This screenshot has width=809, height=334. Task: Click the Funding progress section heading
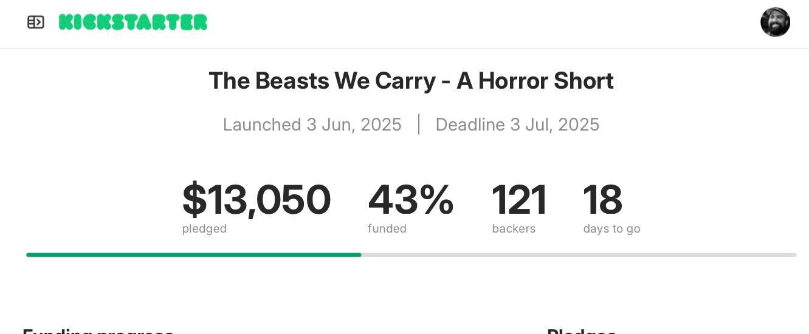pos(98,332)
